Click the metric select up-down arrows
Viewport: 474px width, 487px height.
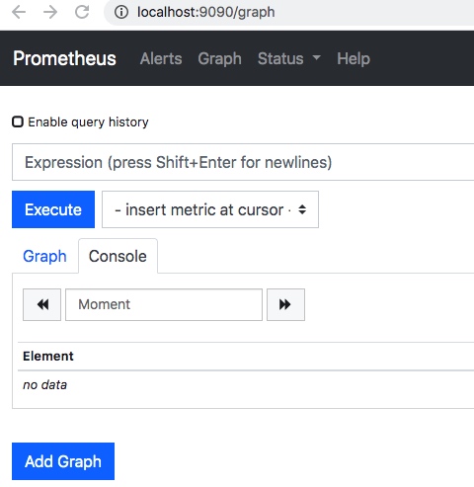(x=302, y=209)
